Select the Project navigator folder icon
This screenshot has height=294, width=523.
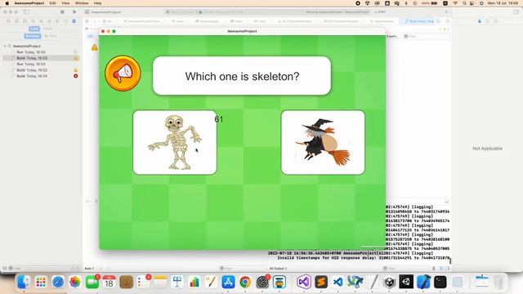click(x=8, y=21)
